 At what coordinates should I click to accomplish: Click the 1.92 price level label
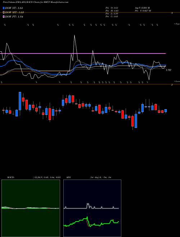pyautogui.click(x=168, y=70)
